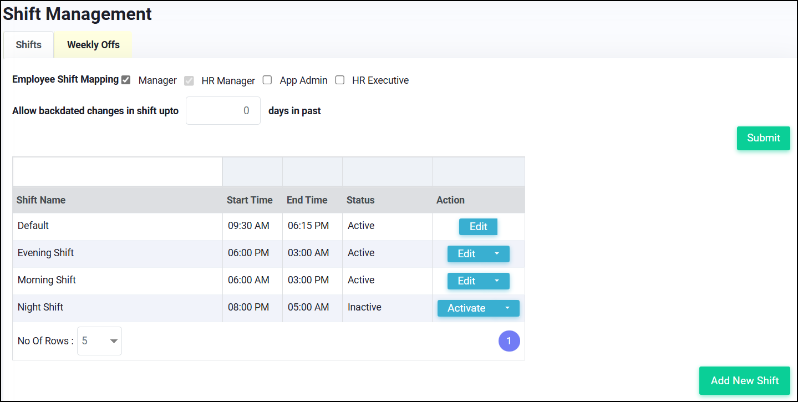This screenshot has height=402, width=798.
Task: Click the 09:30 AM start time
Action: tap(248, 226)
